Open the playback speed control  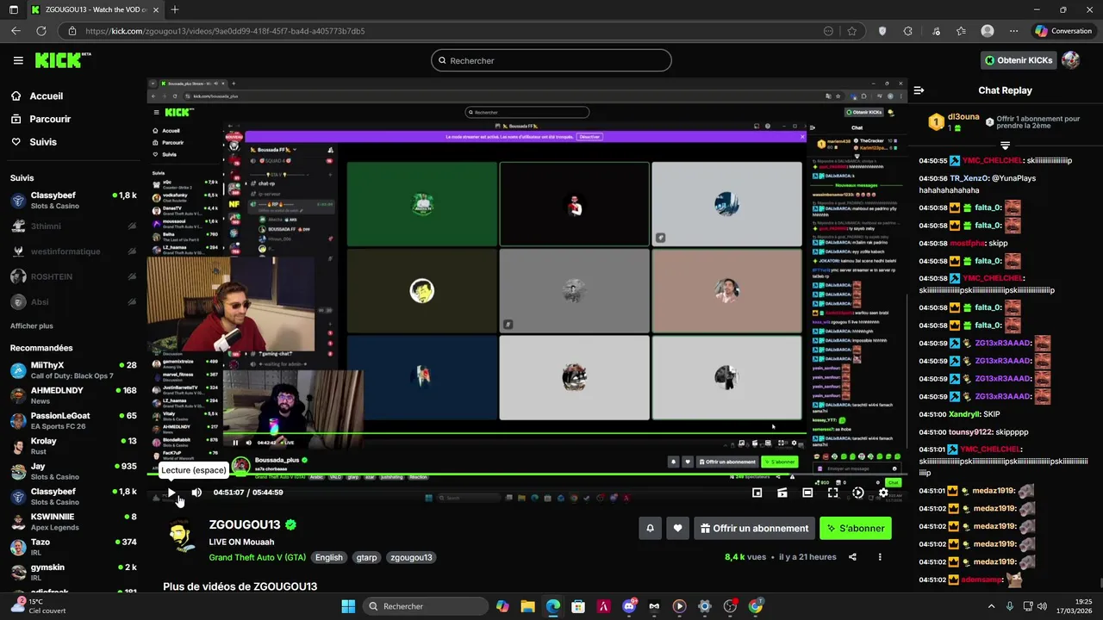click(857, 493)
